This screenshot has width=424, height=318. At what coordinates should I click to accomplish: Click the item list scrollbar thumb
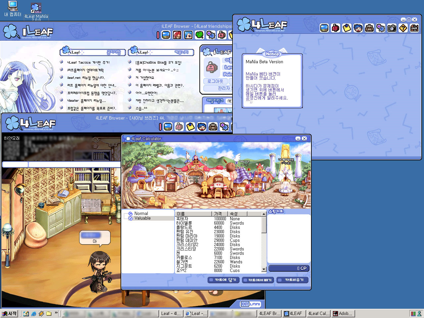(x=264, y=225)
